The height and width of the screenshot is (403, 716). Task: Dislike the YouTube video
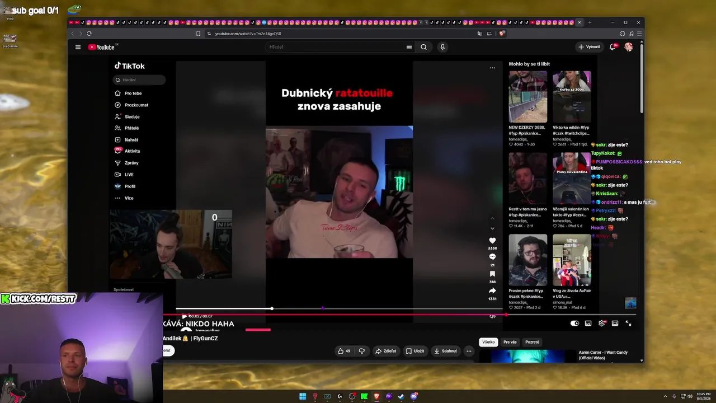tap(361, 351)
